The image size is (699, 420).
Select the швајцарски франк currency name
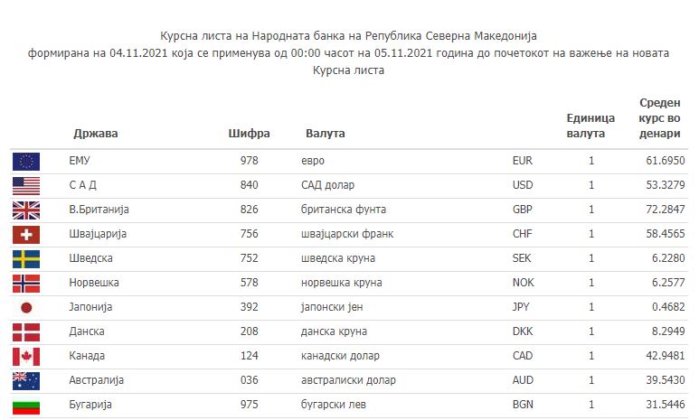(347, 234)
